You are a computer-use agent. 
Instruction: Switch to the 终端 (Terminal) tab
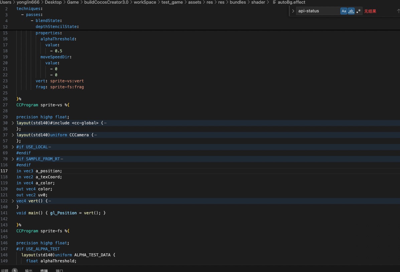point(44,271)
